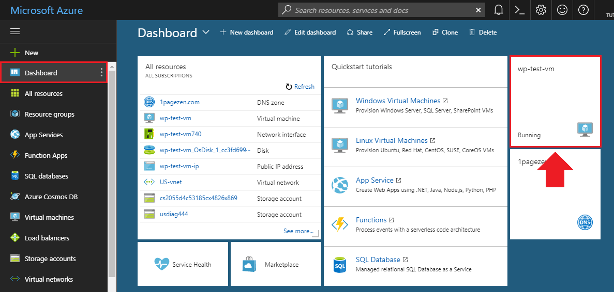This screenshot has height=292, width=614.
Task: Delete the dashboard
Action: 483,33
